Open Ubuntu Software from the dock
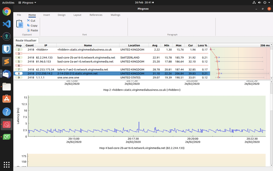Image resolution: width=273 pixels, height=171 pixels. pyautogui.click(x=7, y=99)
